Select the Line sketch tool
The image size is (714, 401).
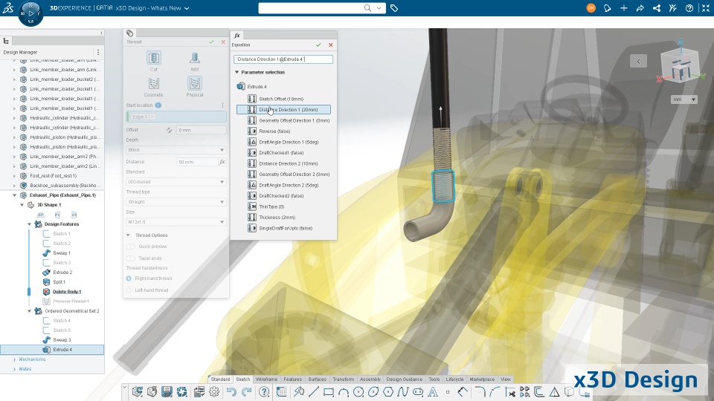[x=314, y=391]
